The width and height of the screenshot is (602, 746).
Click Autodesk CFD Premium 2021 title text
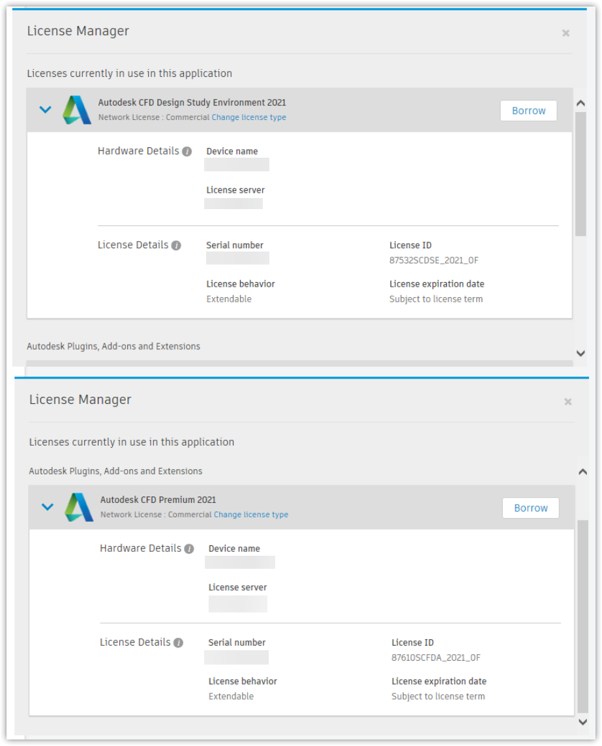[158, 500]
